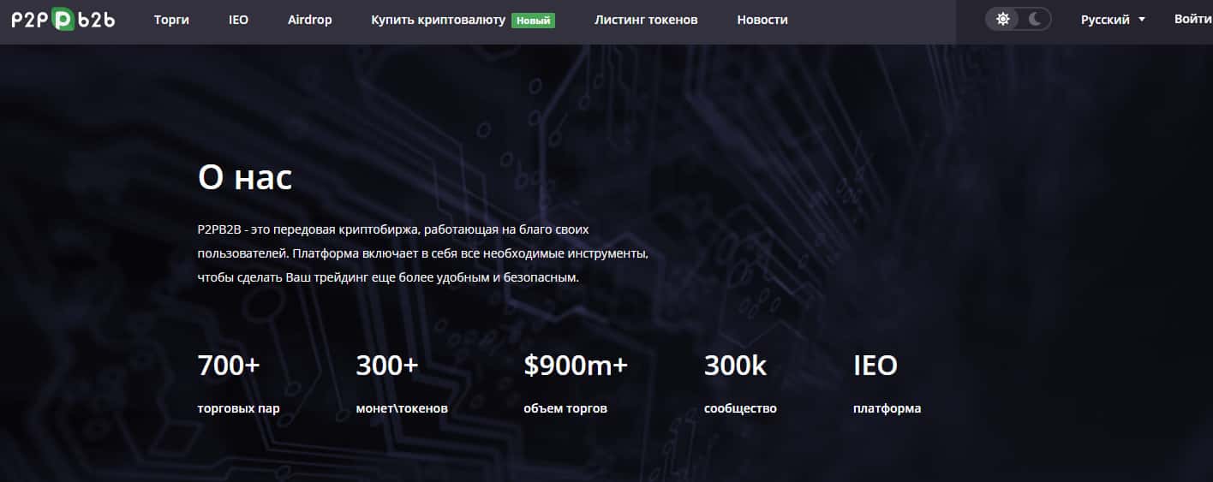Open the Торги menu item
The height and width of the screenshot is (482, 1213).
pos(171,20)
